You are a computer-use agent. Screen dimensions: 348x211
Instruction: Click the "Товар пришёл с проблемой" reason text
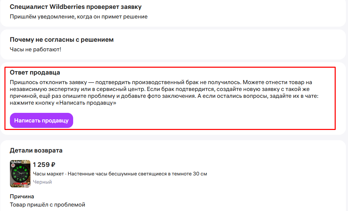coord(47,205)
